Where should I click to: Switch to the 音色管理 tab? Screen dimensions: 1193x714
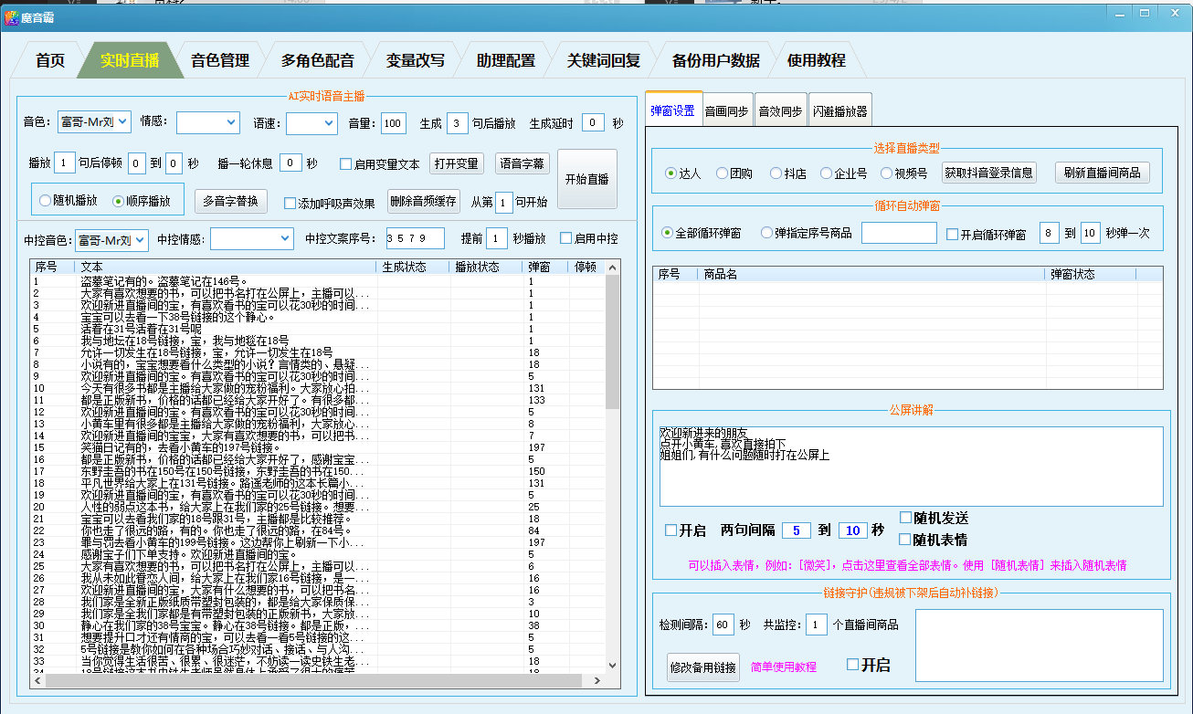click(219, 61)
